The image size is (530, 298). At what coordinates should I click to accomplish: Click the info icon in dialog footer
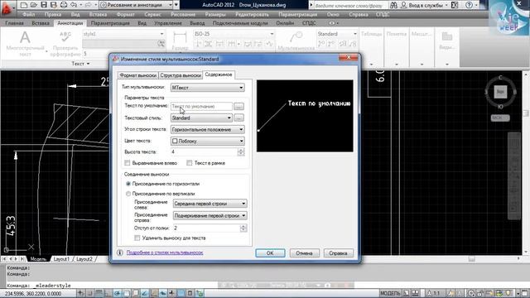(119, 252)
